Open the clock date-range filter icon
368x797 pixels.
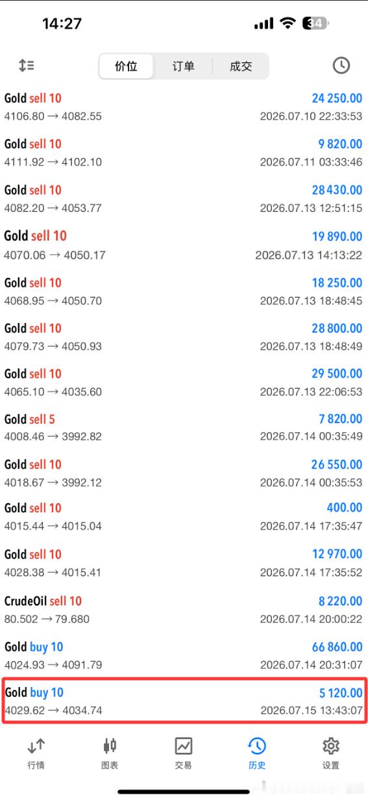pos(341,66)
